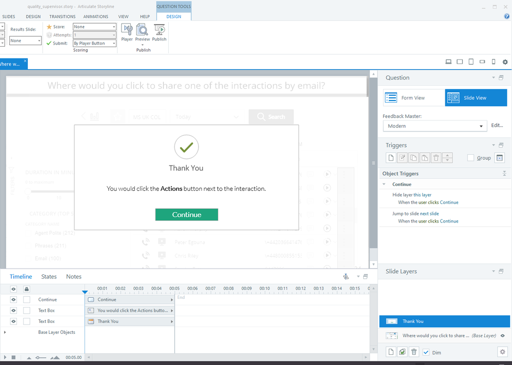Click the Slide View button

pyautogui.click(x=476, y=98)
